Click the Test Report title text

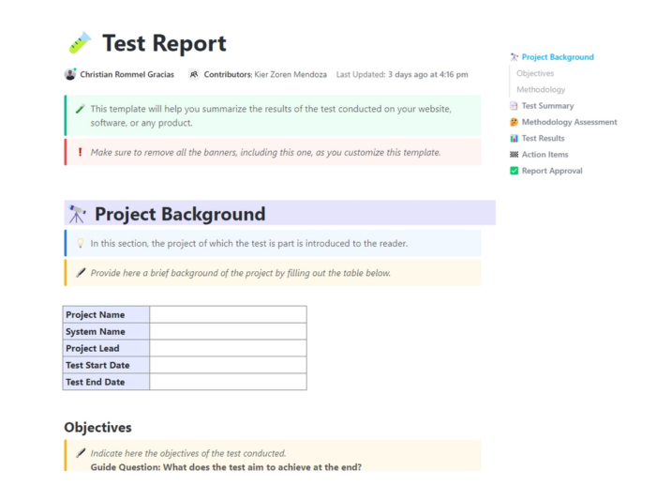164,43
